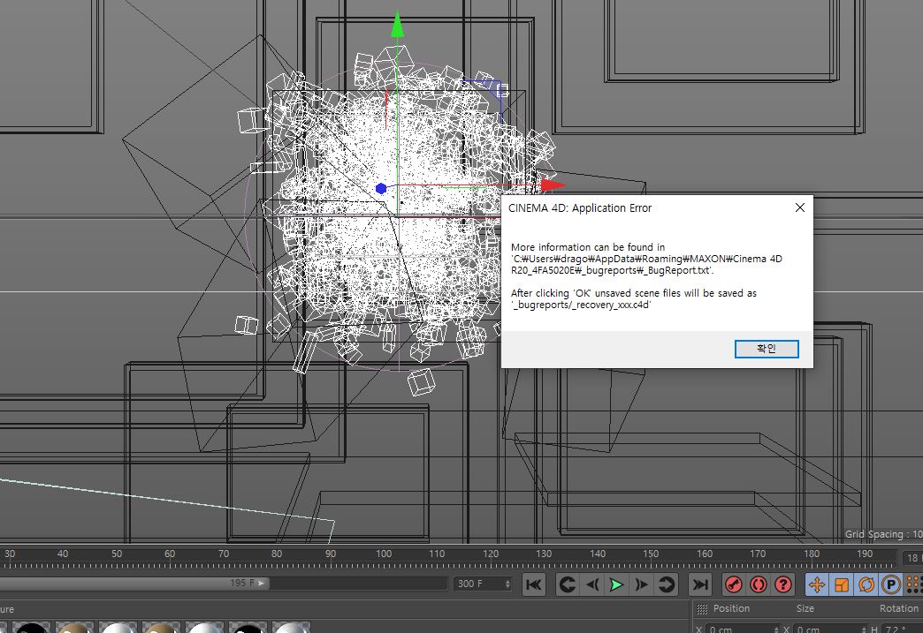Image resolution: width=923 pixels, height=633 pixels.
Task: Click the Position column header
Action: 731,608
